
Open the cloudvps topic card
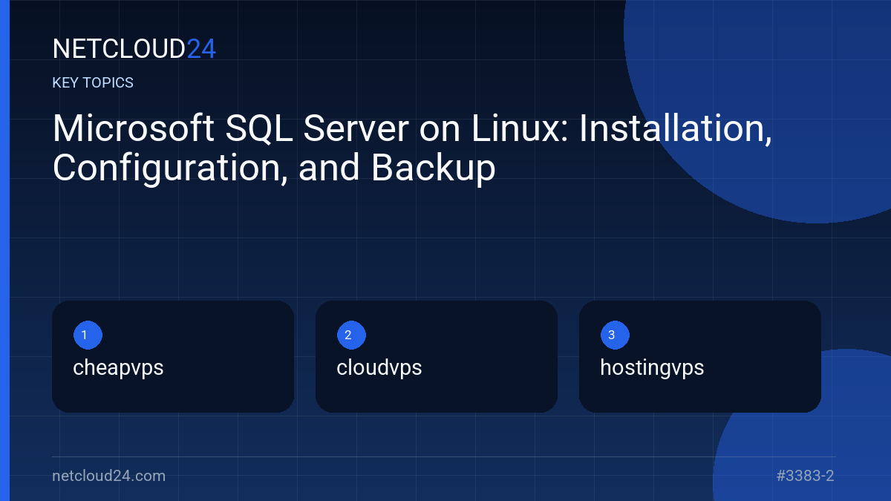437,356
